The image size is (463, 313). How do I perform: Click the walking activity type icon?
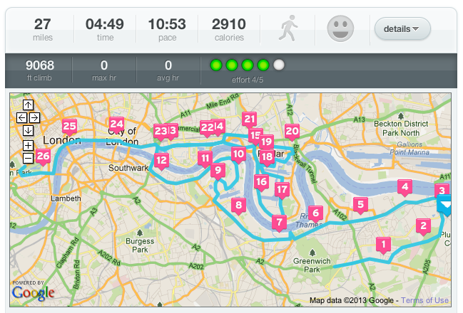(290, 28)
